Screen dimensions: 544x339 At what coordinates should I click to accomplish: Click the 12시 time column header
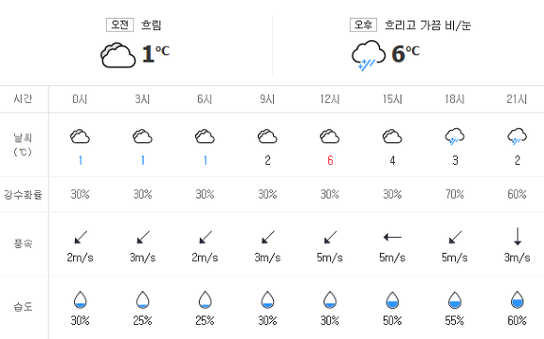(329, 99)
